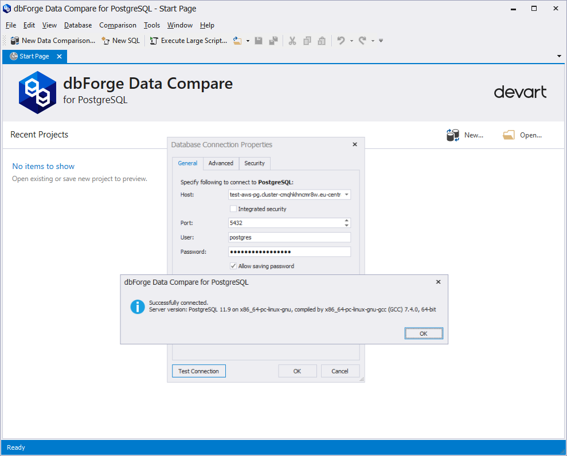567x456 pixels.
Task: Open the File menu
Action: pos(11,25)
